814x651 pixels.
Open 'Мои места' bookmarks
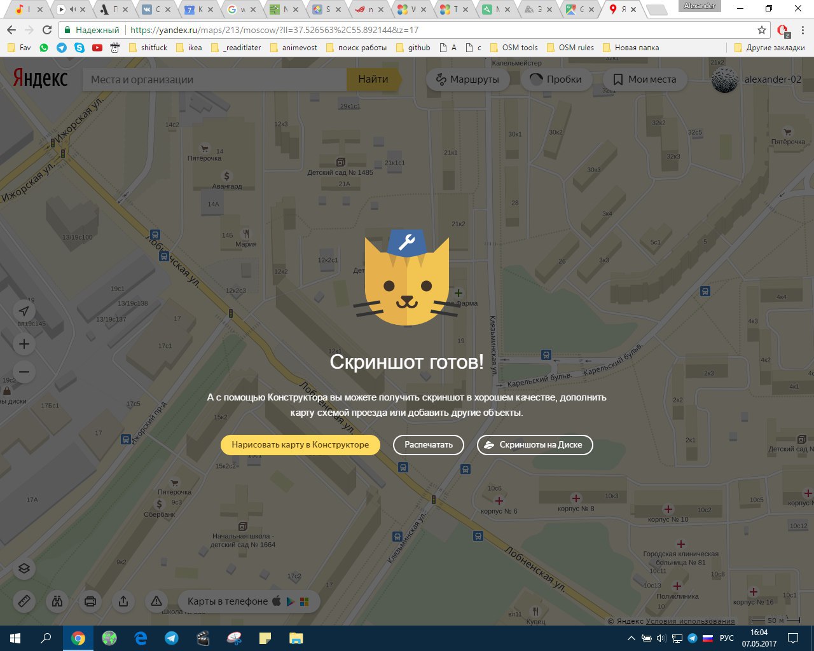pos(644,79)
